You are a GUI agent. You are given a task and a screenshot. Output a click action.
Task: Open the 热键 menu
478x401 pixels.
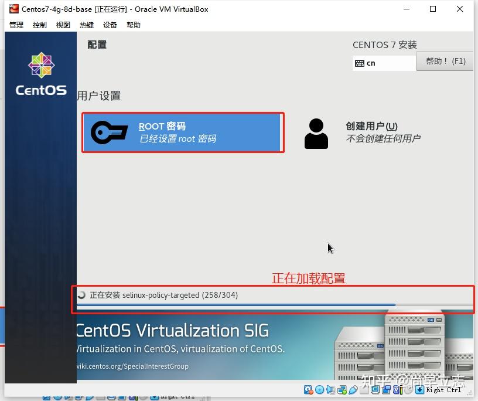(x=86, y=25)
